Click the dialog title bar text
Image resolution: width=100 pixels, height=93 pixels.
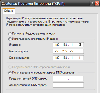[x=33, y=4]
